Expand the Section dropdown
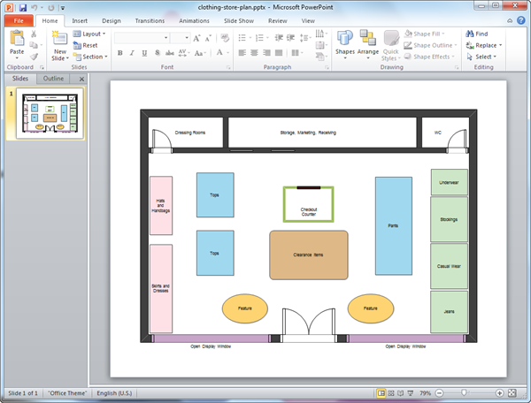531x403 pixels. pos(89,57)
